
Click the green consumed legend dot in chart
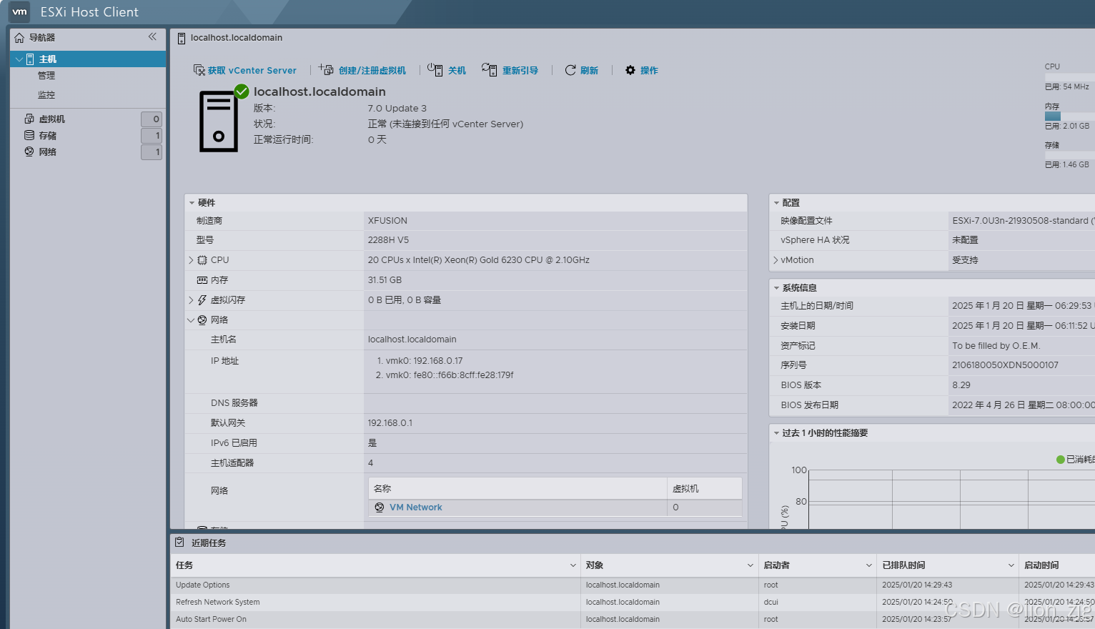(1061, 460)
